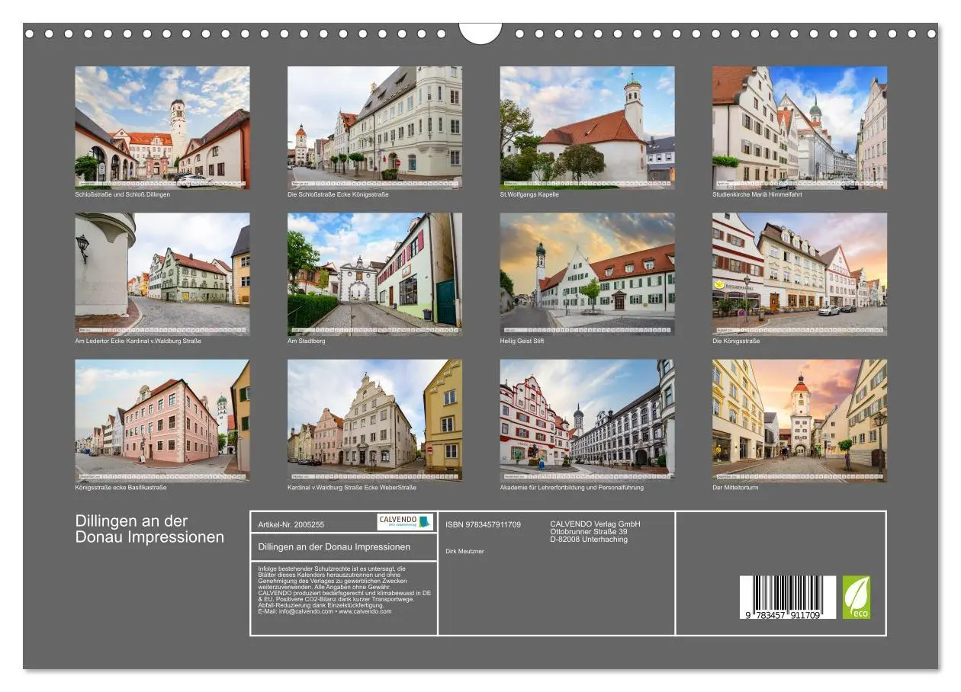Image resolution: width=961 pixels, height=692 pixels.
Task: Click the caption Kardinal v.Waldburg Straße Ecke WeberStraße
Action: 352,488
